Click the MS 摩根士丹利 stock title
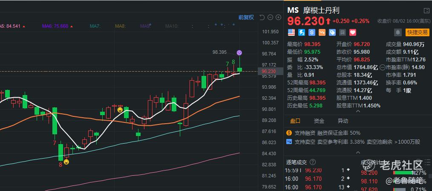Image resolution: width=432 pixels, height=191 pixels. [x=314, y=11]
